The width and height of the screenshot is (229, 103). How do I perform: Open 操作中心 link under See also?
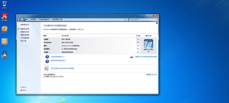coord(23,90)
